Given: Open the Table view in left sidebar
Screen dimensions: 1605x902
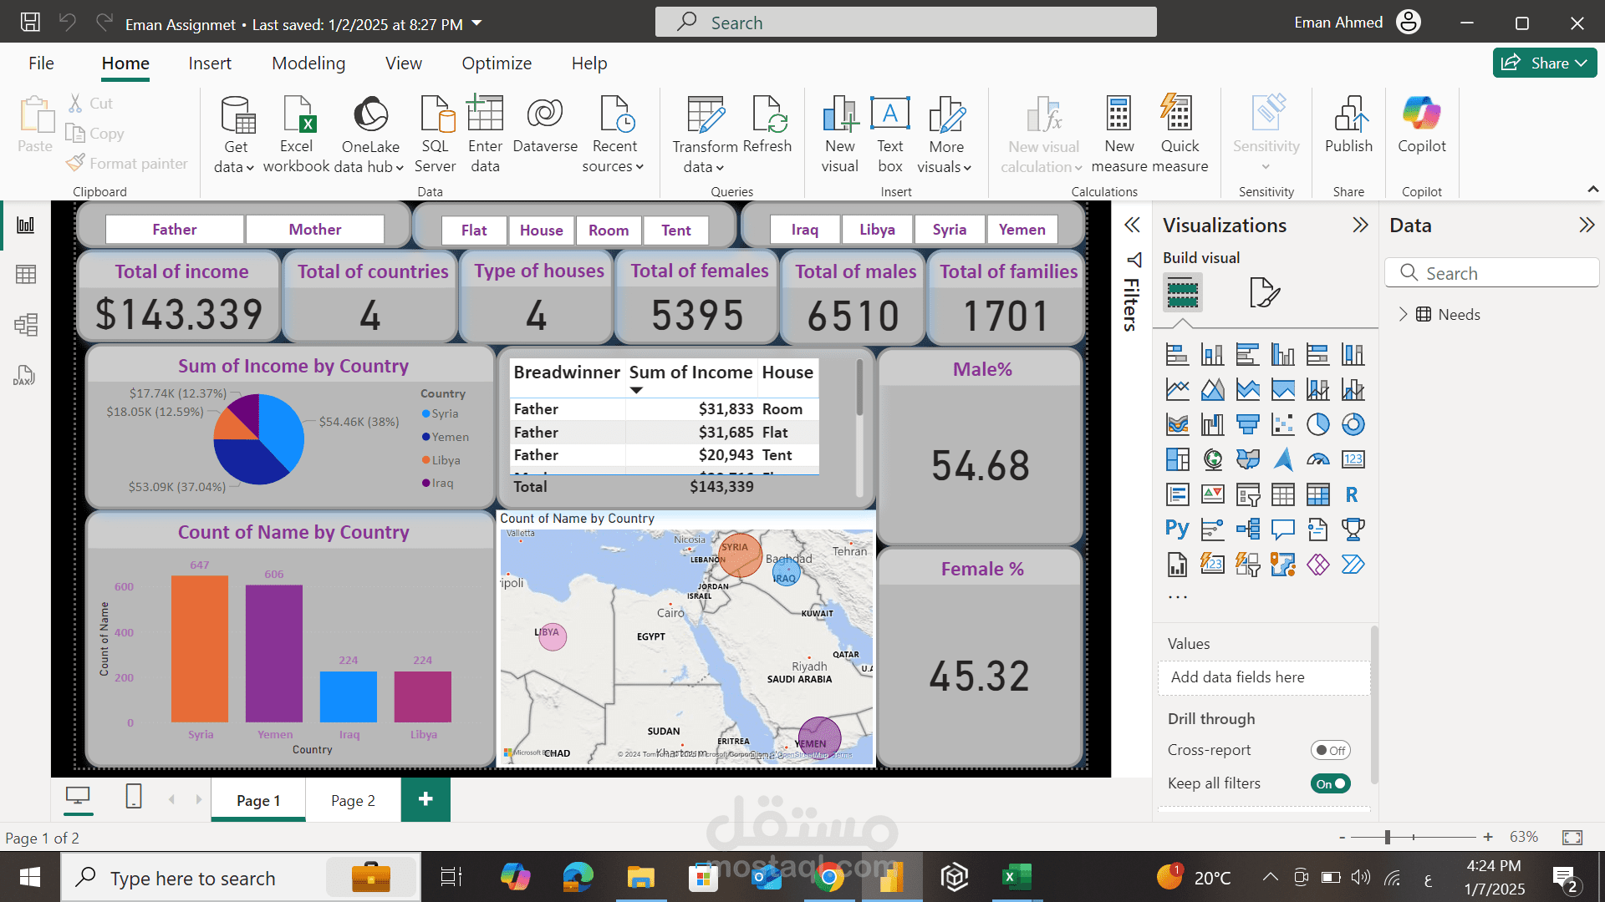Looking at the screenshot, I should click(x=26, y=274).
